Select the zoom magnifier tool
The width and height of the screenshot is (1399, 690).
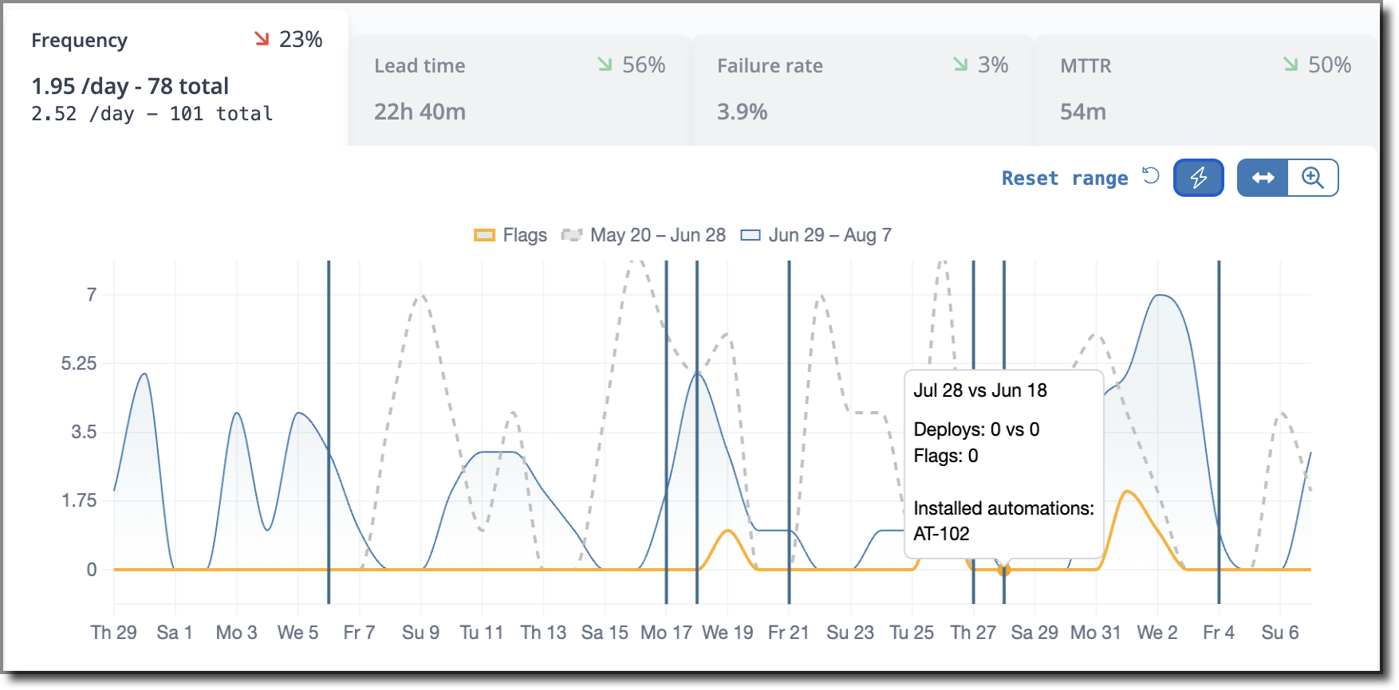coord(1312,178)
